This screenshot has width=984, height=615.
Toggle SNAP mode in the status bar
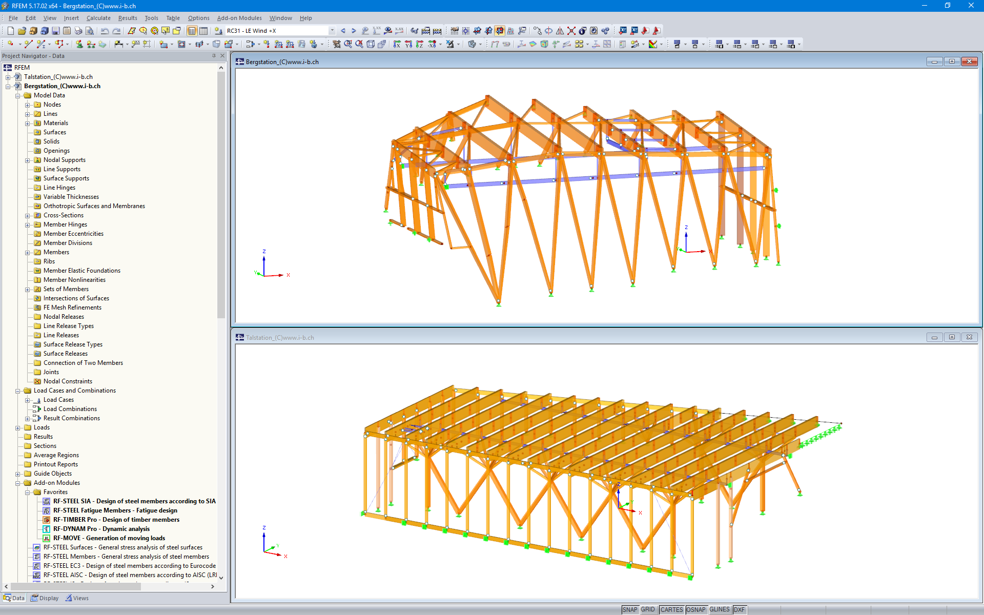tap(629, 610)
